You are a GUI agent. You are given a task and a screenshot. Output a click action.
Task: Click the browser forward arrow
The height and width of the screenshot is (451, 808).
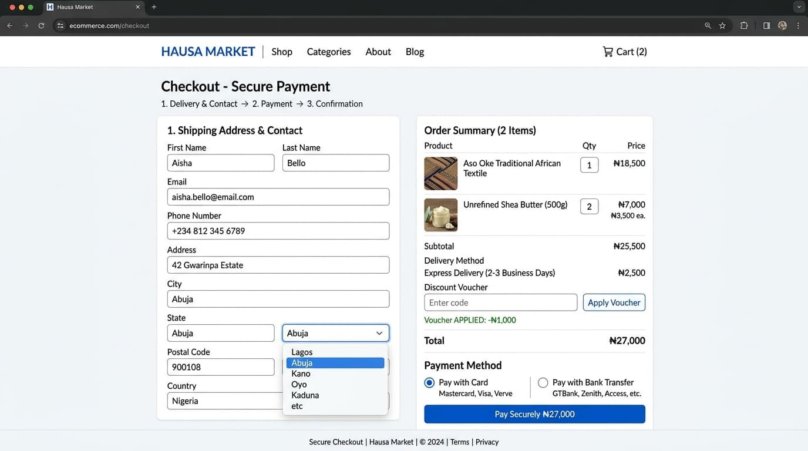(x=25, y=26)
